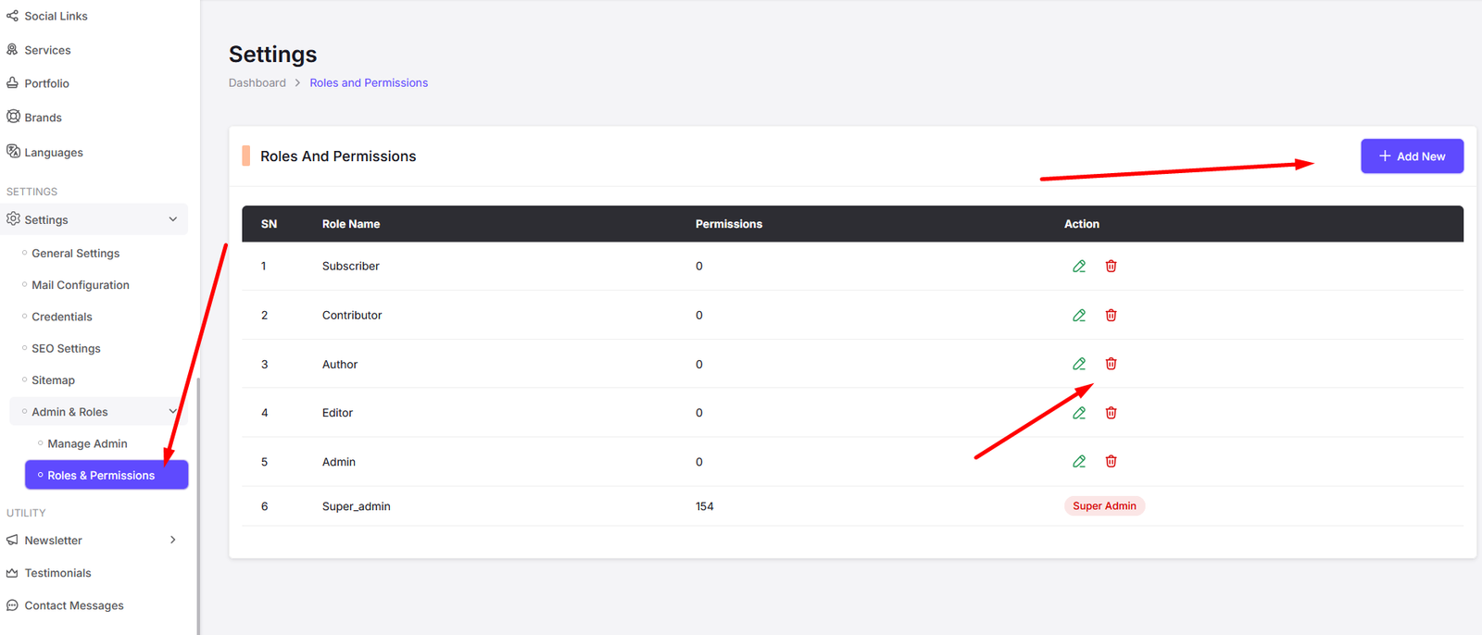Screen dimensions: 1482x635
Task: Open SEO Settings
Action: click(66, 349)
